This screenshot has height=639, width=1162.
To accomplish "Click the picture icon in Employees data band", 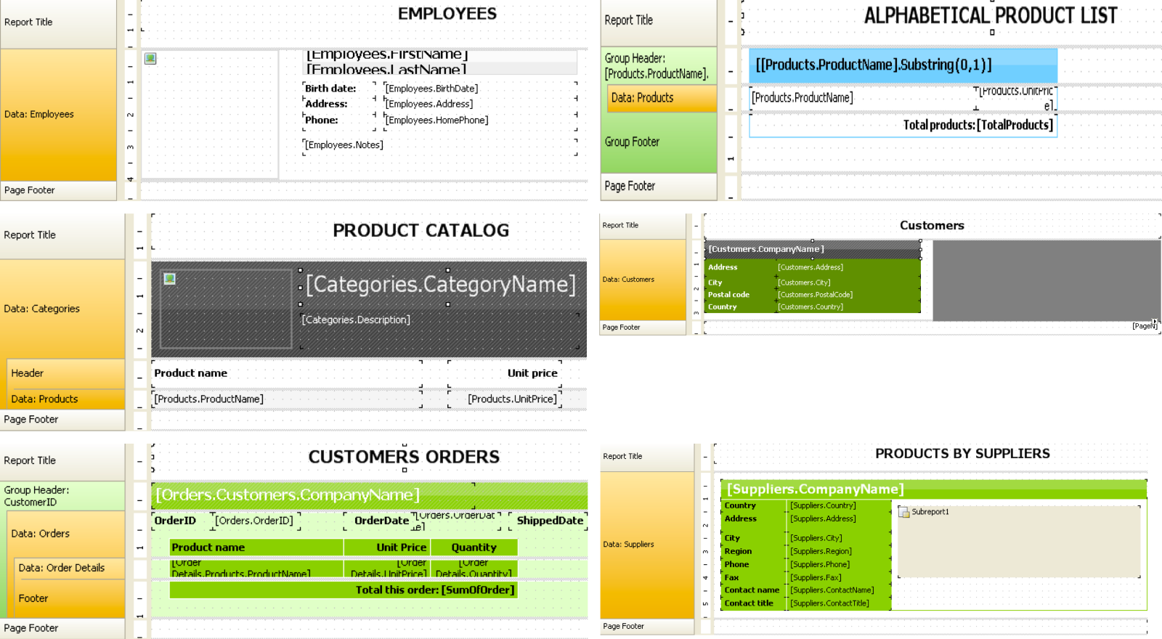I will (150, 59).
